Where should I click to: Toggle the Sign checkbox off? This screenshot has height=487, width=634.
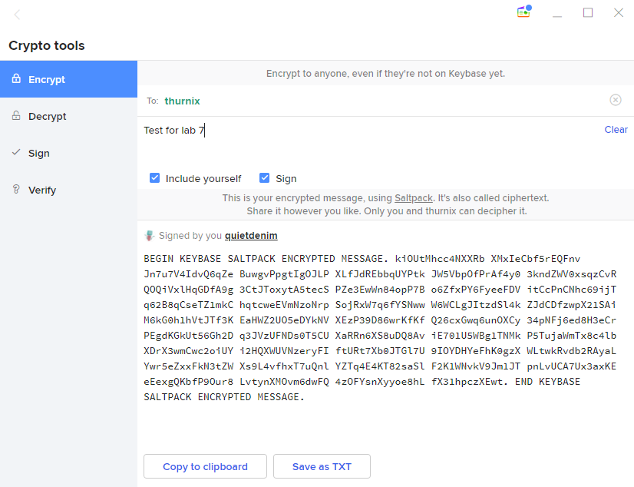click(265, 178)
